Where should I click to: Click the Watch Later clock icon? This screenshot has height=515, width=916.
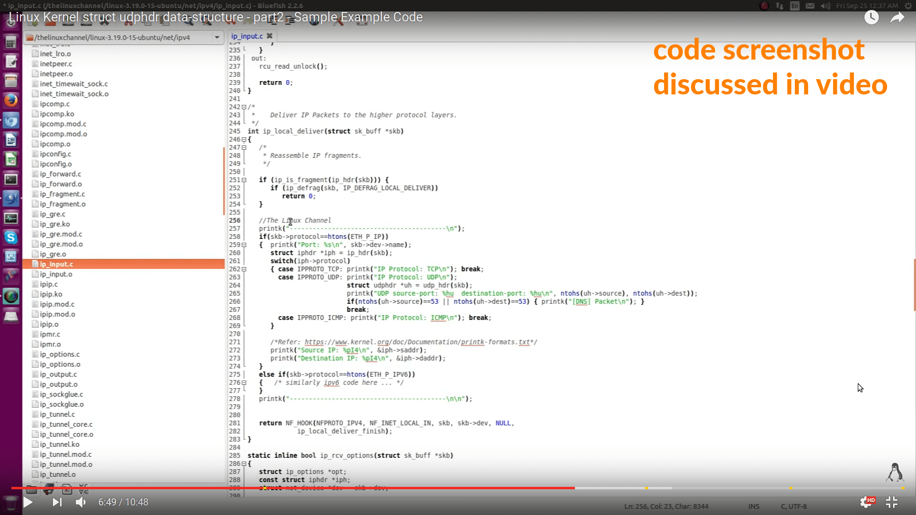871,18
